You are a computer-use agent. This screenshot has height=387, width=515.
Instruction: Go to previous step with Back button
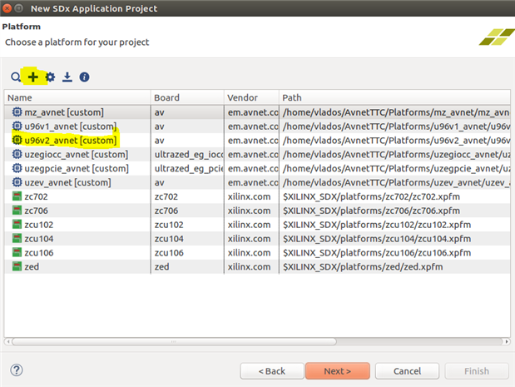click(x=272, y=371)
